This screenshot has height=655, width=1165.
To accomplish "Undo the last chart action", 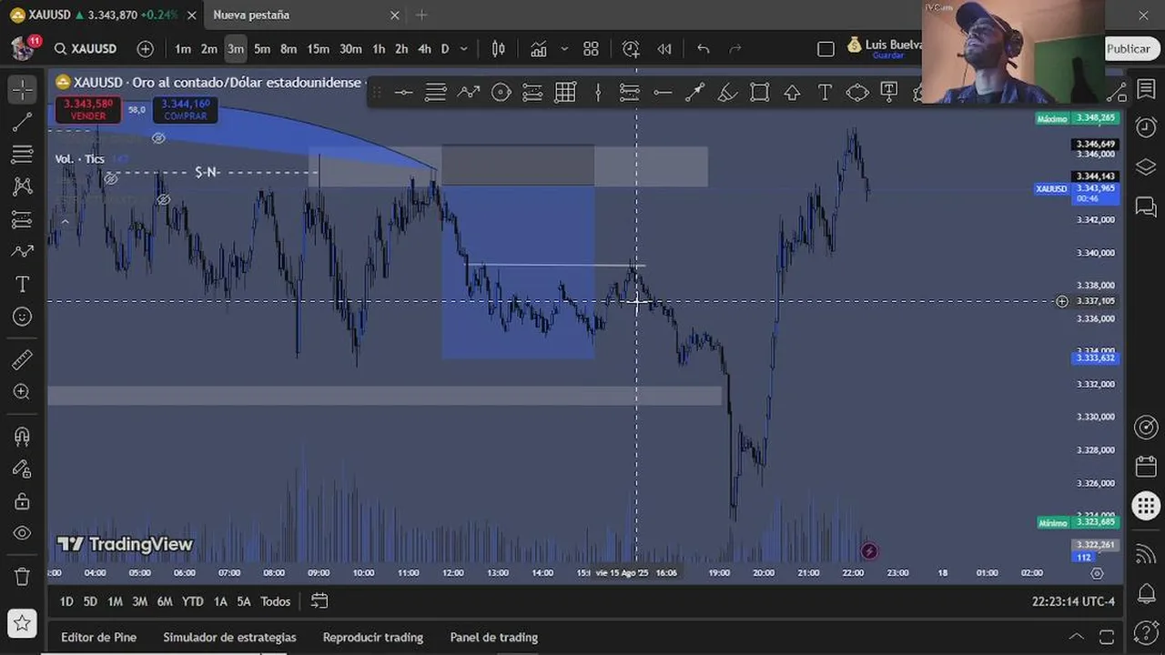I will point(704,49).
